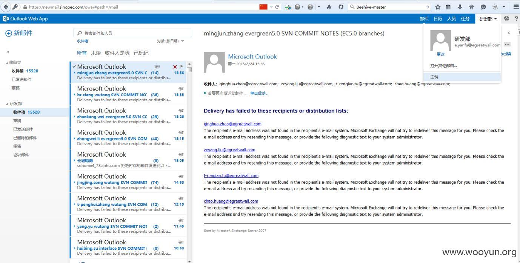Open the more actions ellipsis in reading pane
520x263 pixels.
click(507, 45)
